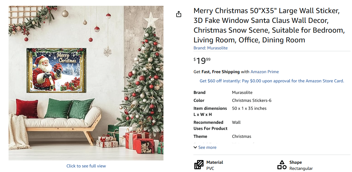
Task: Expand the See more product details
Action: 205,147
